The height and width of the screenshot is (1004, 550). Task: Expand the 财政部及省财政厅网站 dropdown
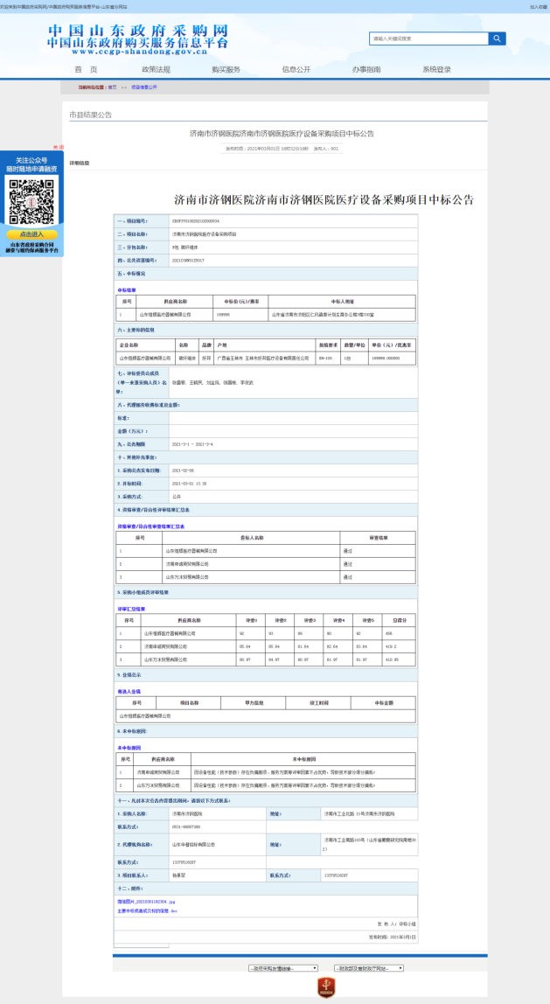pyautogui.click(x=368, y=968)
